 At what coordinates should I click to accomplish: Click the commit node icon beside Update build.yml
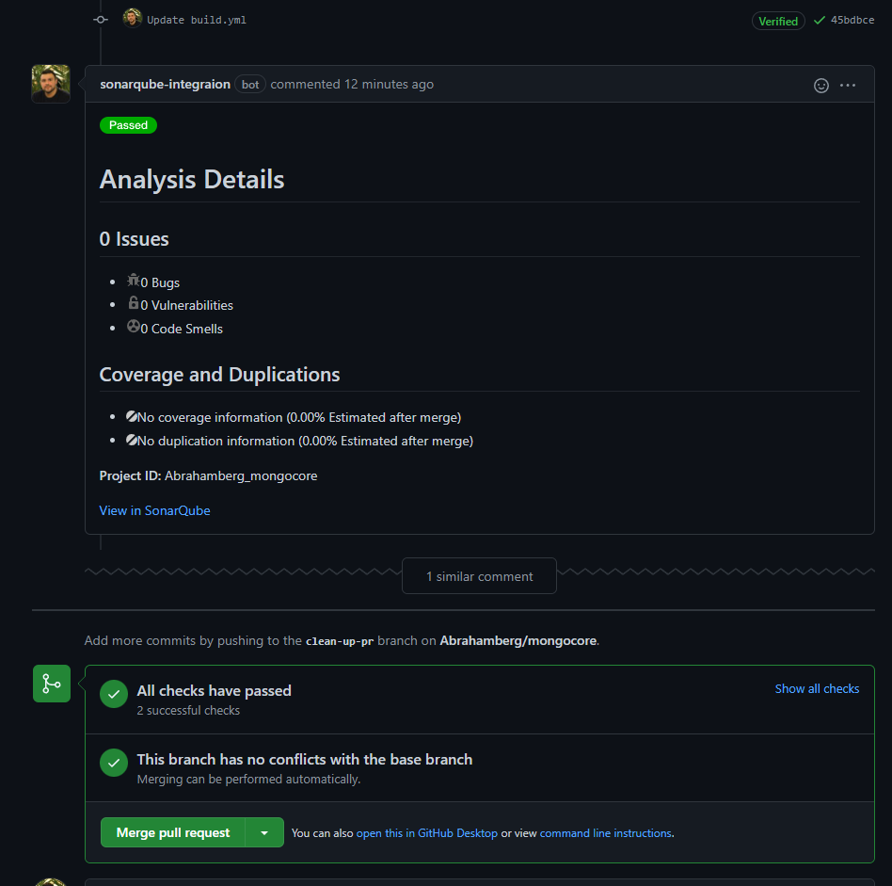point(101,20)
